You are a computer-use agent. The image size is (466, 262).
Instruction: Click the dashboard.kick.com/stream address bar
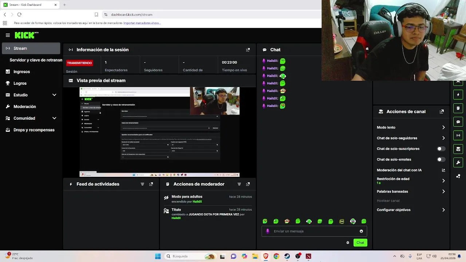(x=131, y=15)
